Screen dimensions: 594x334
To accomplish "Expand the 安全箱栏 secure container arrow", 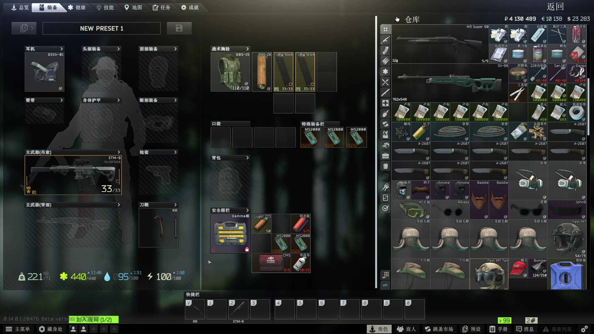I will pos(247,210).
